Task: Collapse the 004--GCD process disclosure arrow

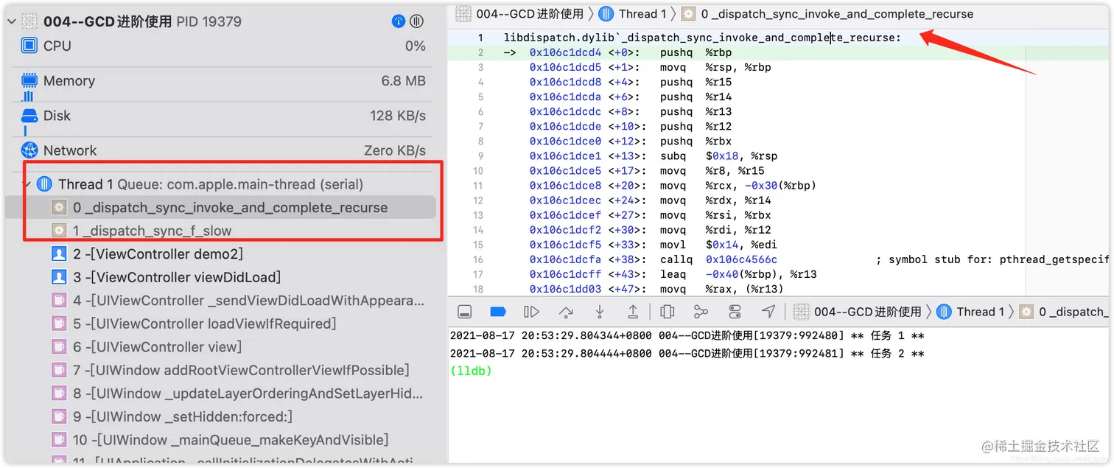Action: pyautogui.click(x=10, y=21)
